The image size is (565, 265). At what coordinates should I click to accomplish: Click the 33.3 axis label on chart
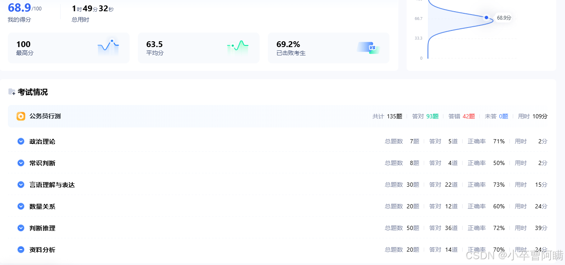click(x=418, y=38)
